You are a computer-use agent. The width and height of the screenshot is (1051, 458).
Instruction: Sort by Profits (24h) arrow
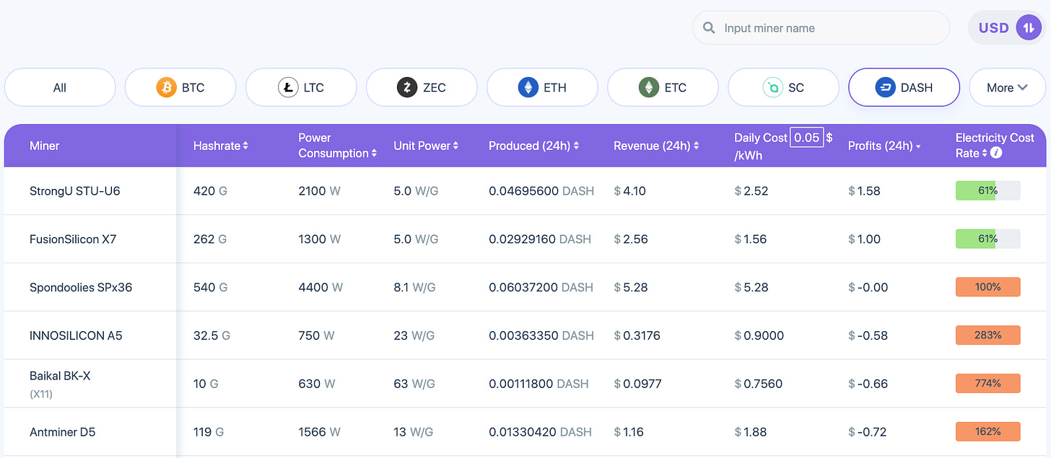pyautogui.click(x=918, y=146)
